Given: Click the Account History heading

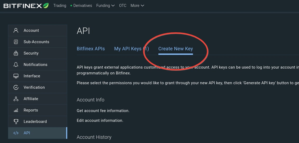Looking at the screenshot, I should click(x=94, y=137).
